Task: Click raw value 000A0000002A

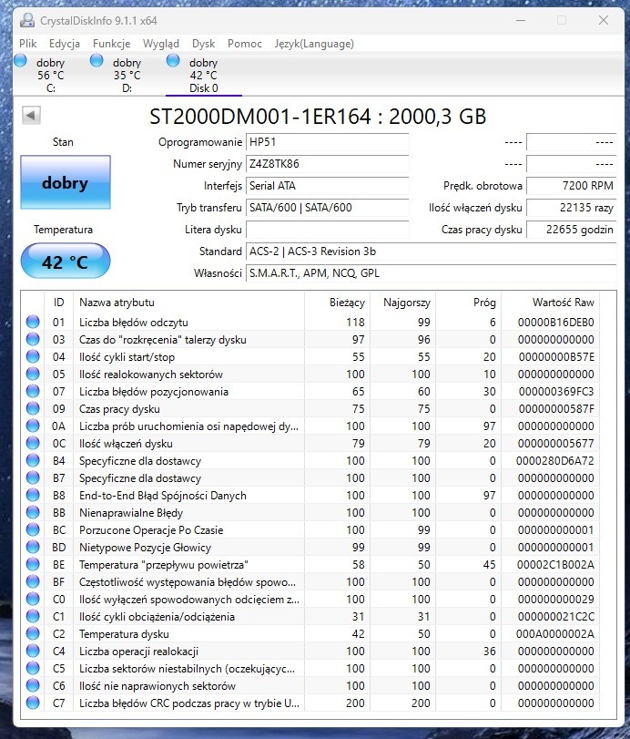Action: click(x=554, y=634)
